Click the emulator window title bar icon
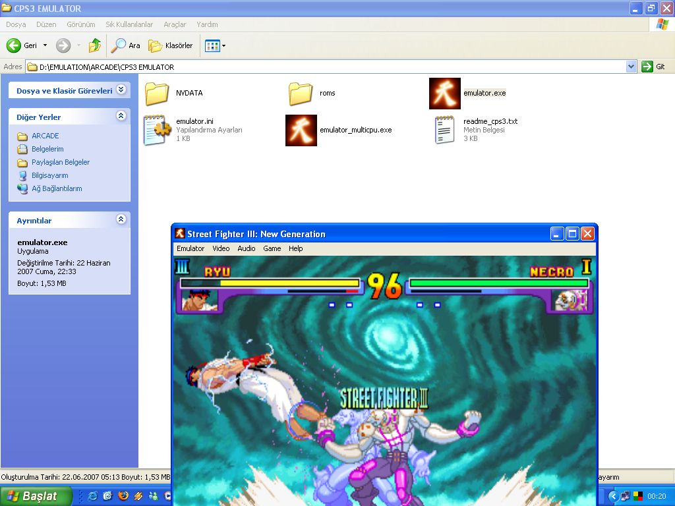 coord(180,234)
